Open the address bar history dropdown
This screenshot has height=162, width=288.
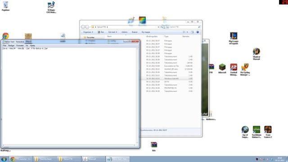(158, 27)
